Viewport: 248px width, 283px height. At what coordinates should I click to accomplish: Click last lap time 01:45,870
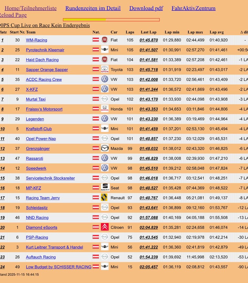[x=149, y=40]
